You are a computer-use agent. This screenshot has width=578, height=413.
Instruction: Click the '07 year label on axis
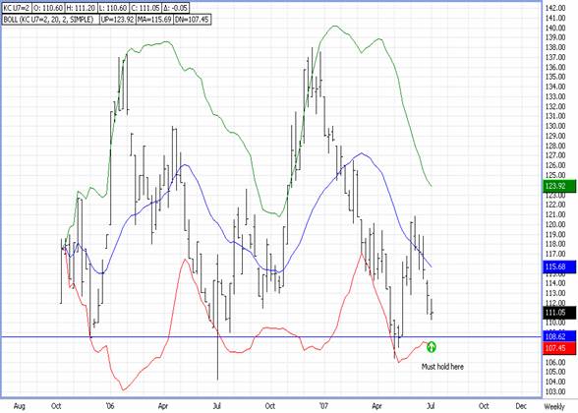click(323, 406)
